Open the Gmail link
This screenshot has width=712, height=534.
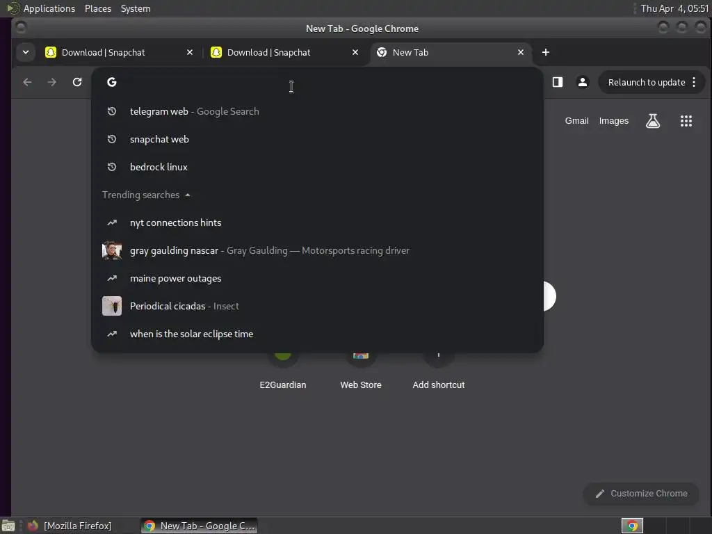(x=576, y=121)
